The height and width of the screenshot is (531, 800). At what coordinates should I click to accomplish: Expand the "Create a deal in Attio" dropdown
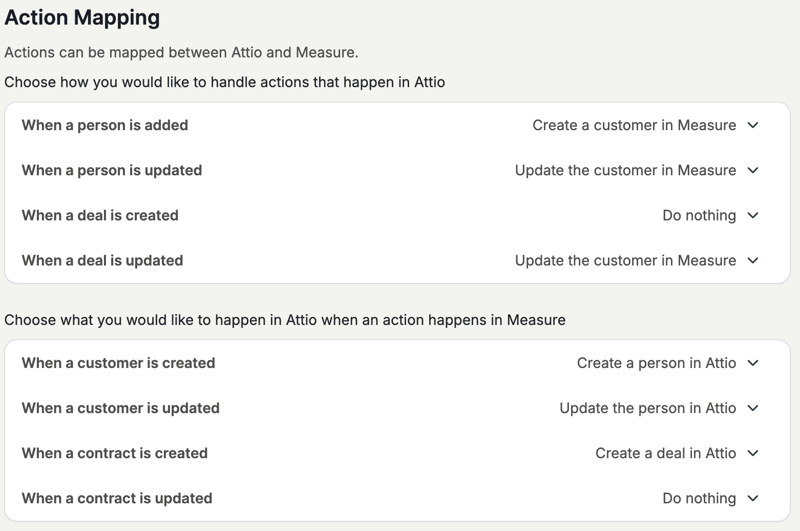[x=665, y=454]
